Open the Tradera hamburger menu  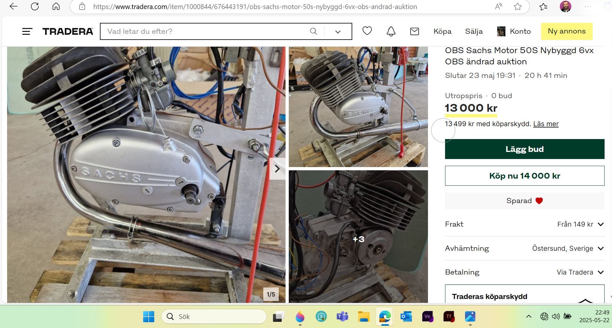coord(27,31)
